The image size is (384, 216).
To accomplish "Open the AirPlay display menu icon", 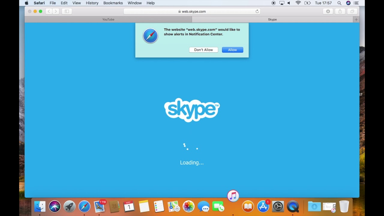I will (282, 3).
